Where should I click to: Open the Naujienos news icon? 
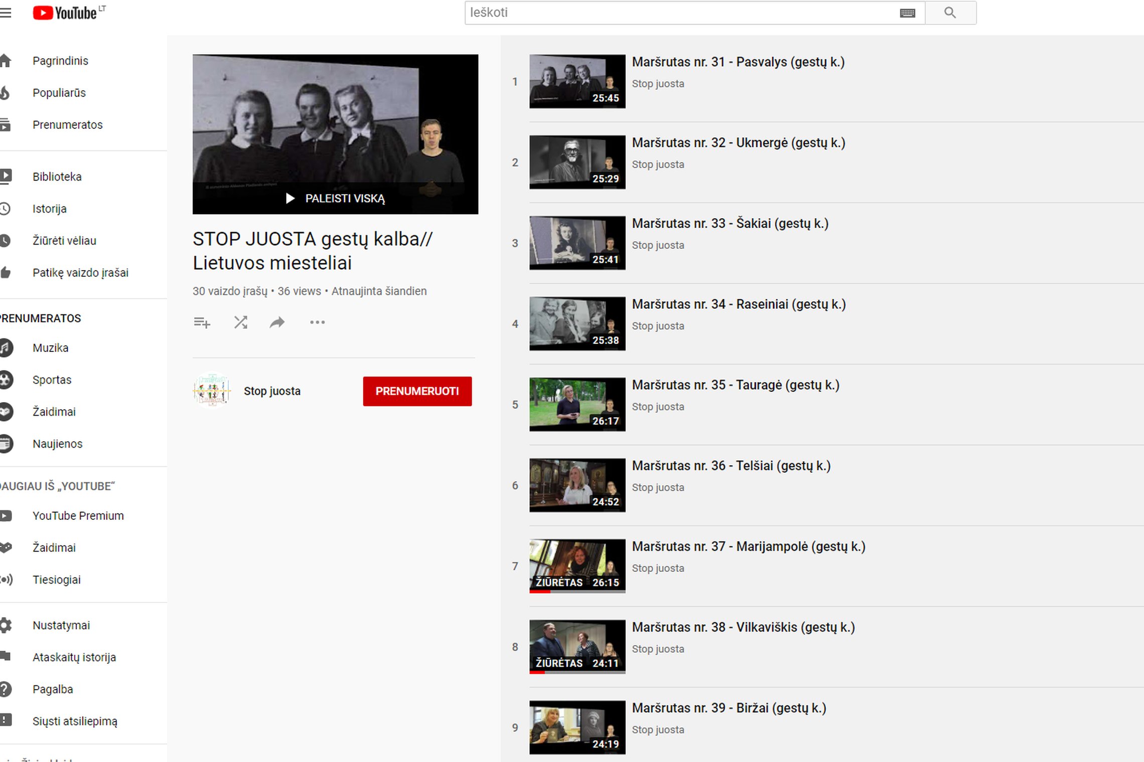coord(6,444)
